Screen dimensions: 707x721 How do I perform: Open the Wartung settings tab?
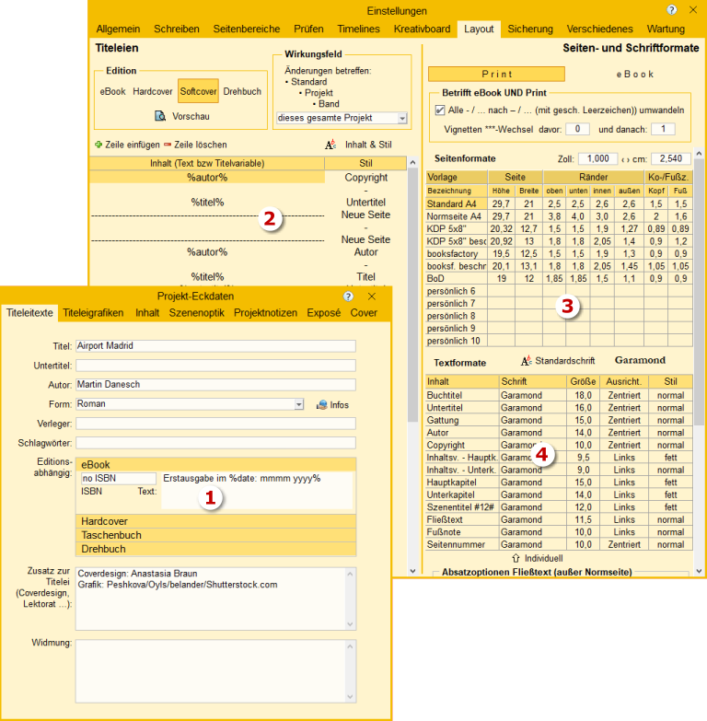pos(666,29)
